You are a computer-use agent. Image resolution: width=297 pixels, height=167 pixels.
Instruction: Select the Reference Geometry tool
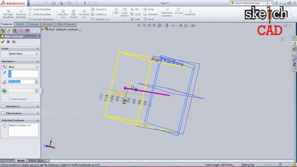[x=167, y=13]
